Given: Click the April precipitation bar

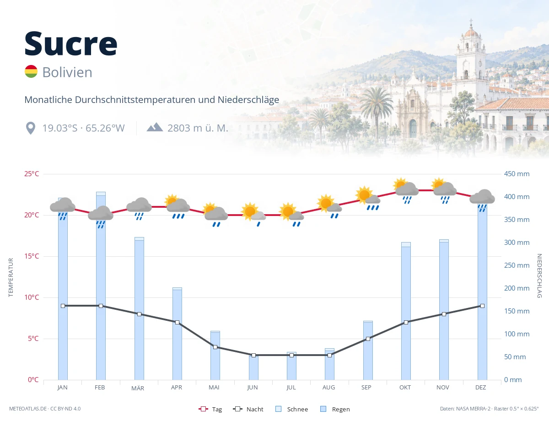Looking at the screenshot, I should [177, 334].
